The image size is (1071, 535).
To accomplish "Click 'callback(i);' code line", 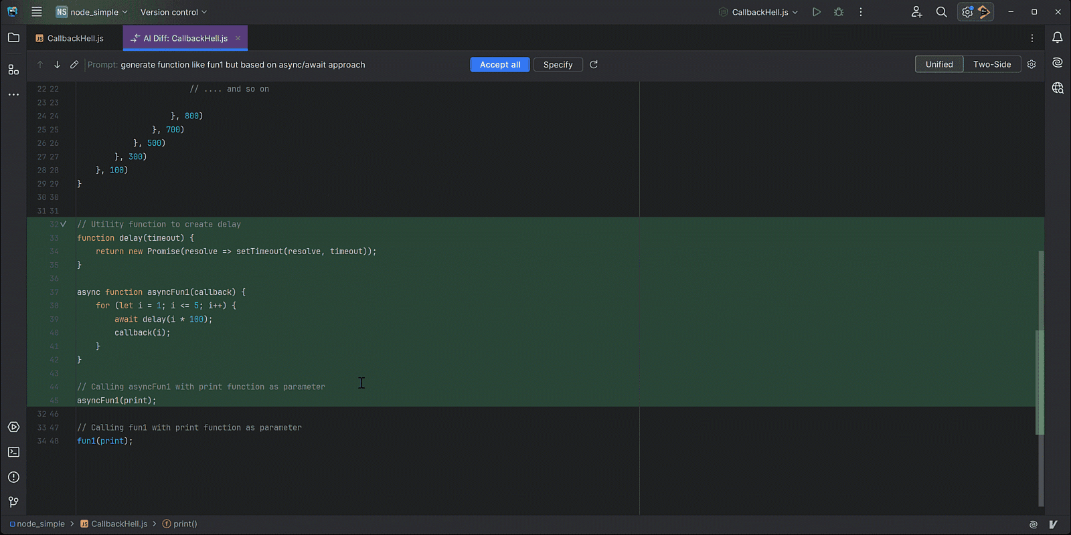I will [143, 332].
